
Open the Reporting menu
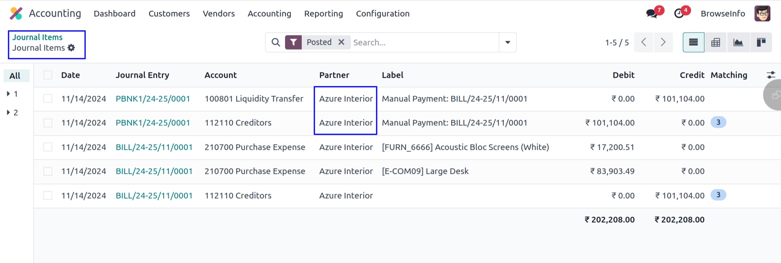(323, 13)
